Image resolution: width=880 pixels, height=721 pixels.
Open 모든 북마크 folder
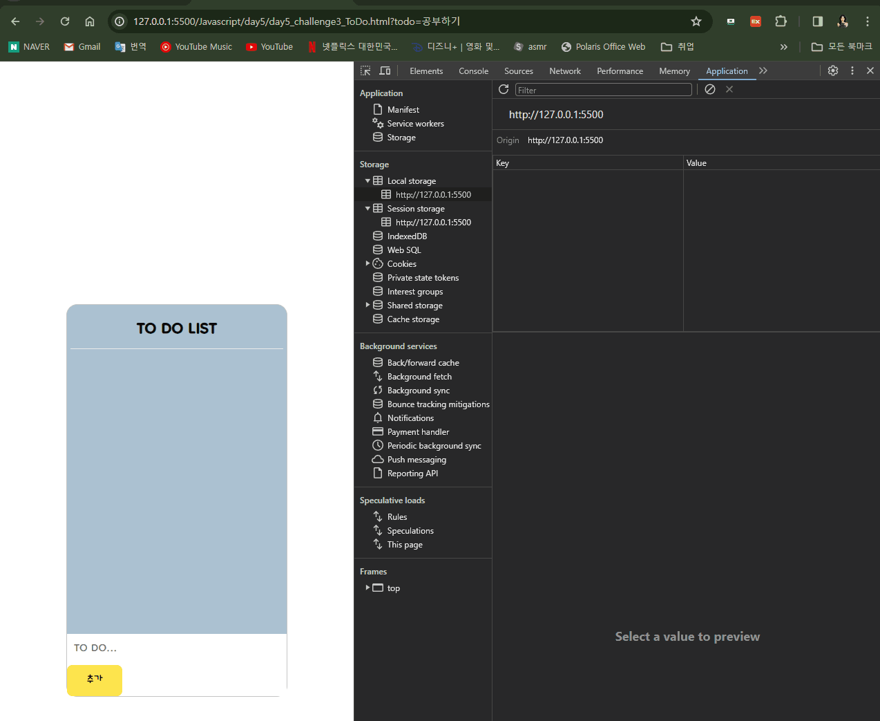click(842, 47)
